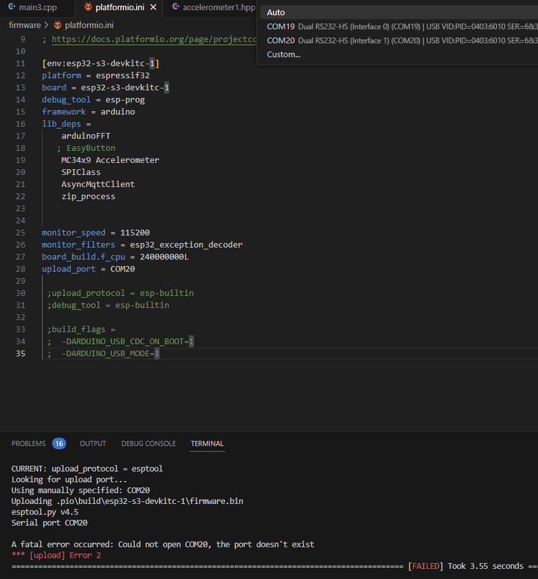Click the platform = espressif32 line
The width and height of the screenshot is (538, 579).
point(95,76)
